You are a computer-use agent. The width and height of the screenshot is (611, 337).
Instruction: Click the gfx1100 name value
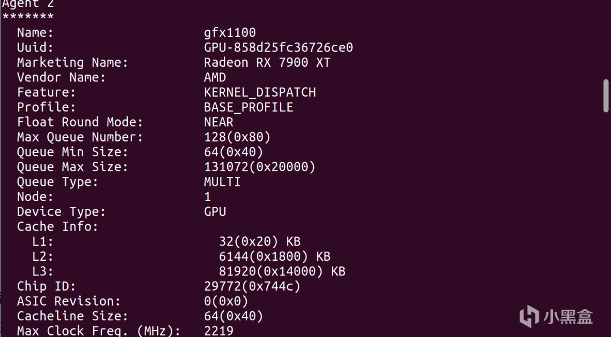pyautogui.click(x=230, y=32)
